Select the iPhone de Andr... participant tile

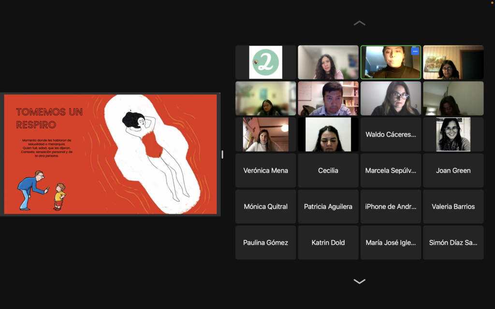pyautogui.click(x=391, y=207)
